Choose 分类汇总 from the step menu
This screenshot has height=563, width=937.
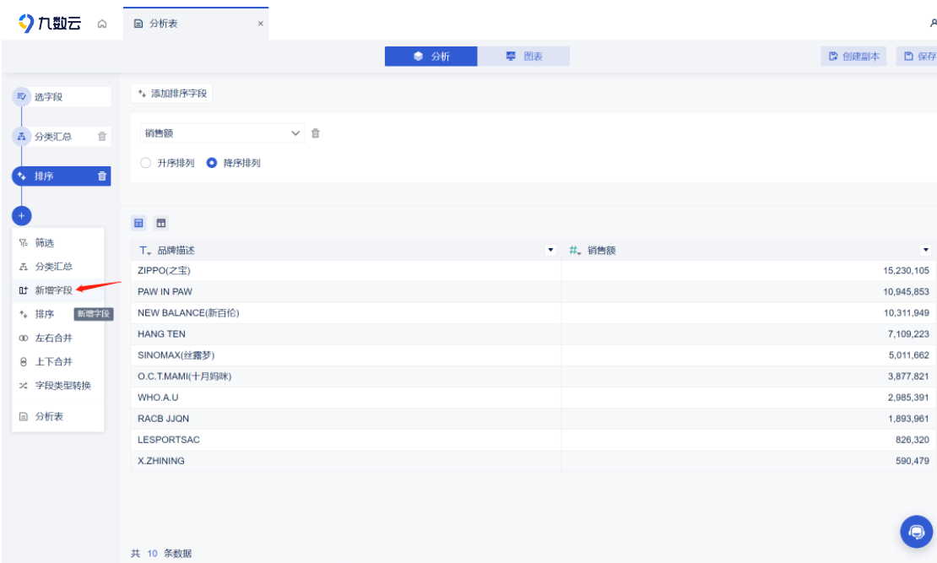click(x=58, y=267)
